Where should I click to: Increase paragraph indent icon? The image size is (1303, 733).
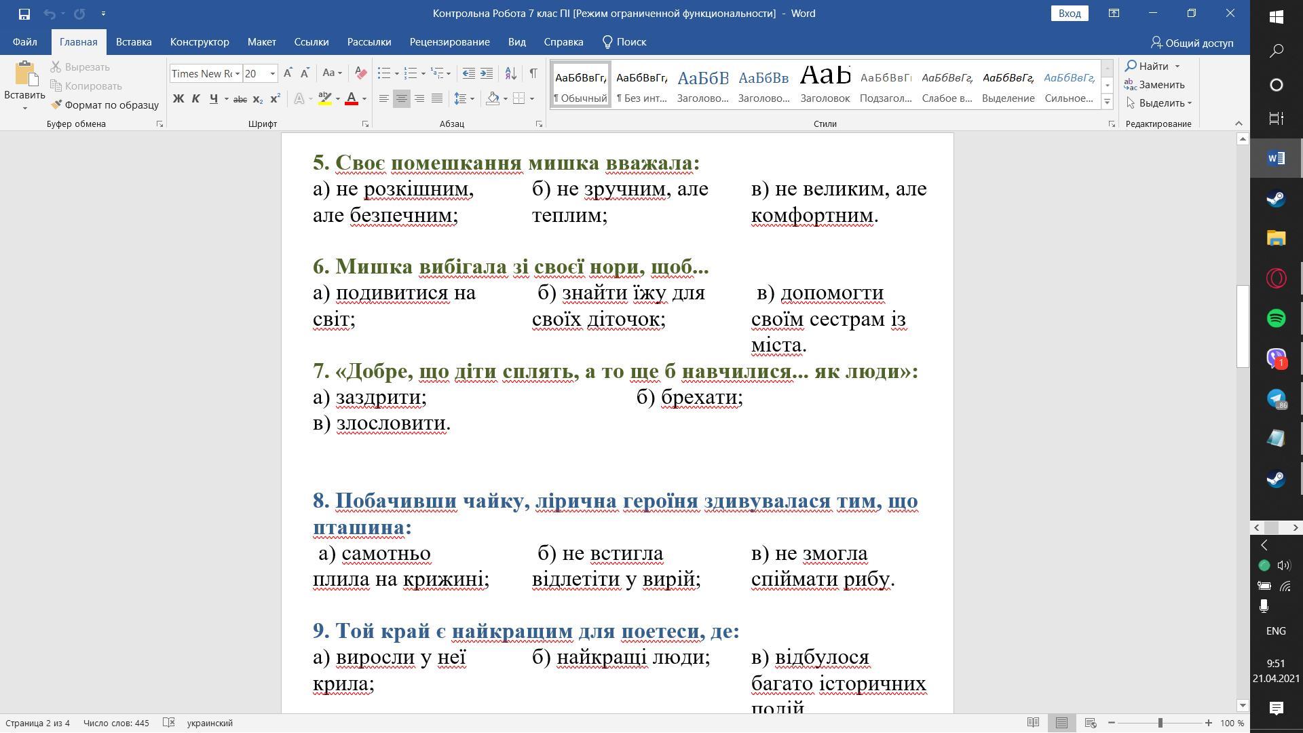(487, 73)
